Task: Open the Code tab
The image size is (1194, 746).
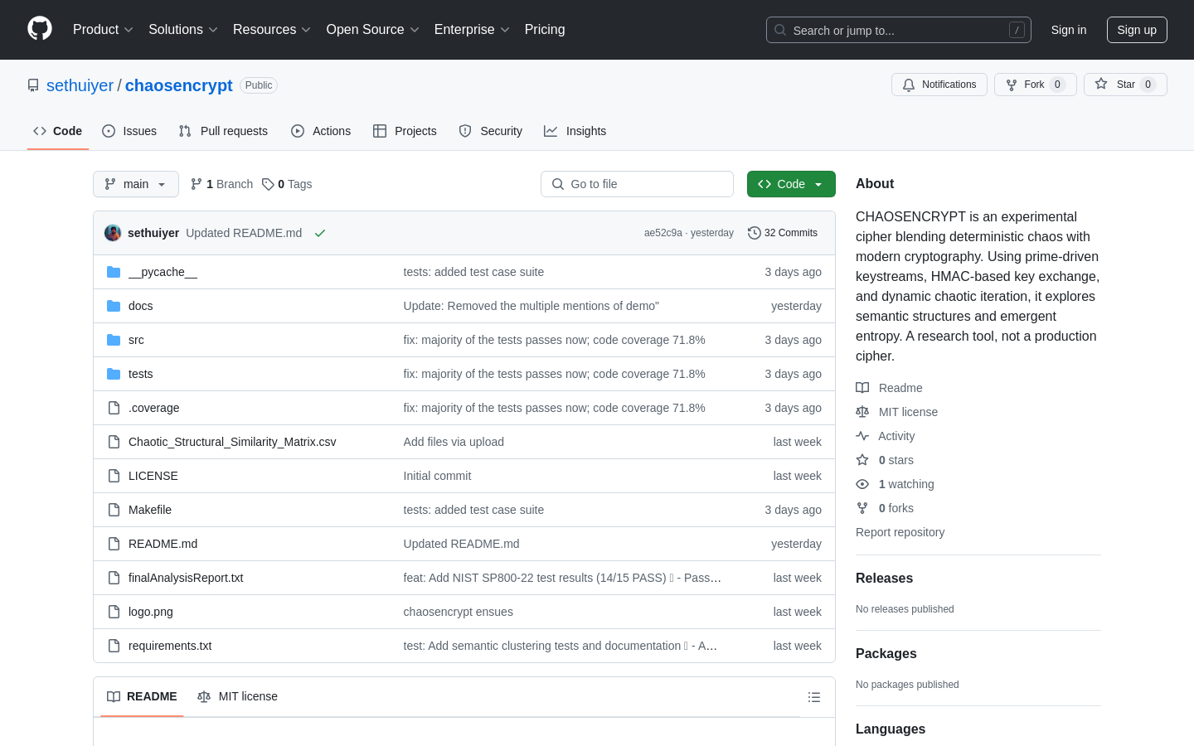Action: pyautogui.click(x=58, y=131)
